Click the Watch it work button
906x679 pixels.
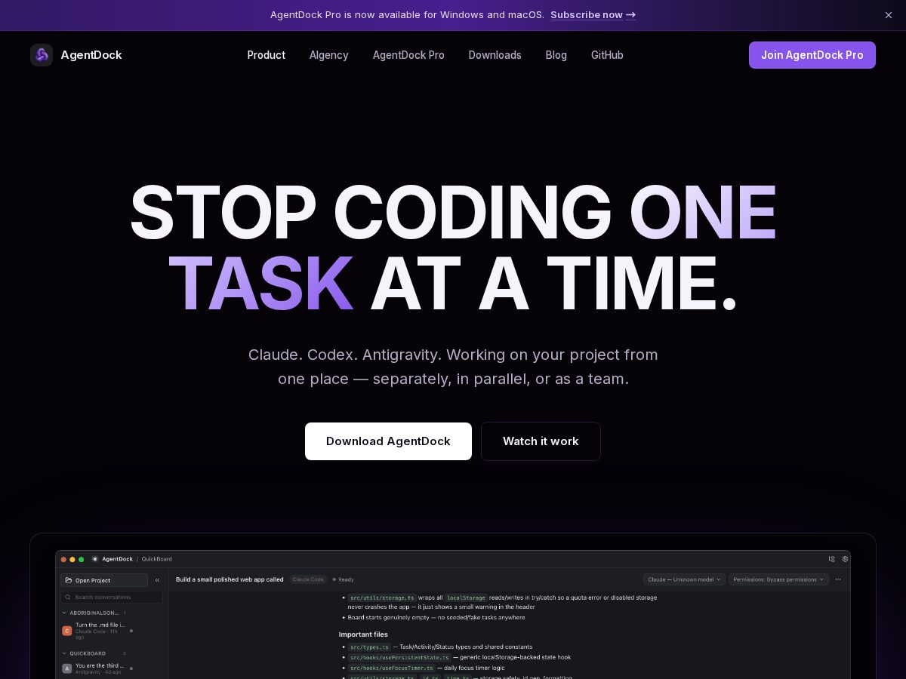click(541, 441)
